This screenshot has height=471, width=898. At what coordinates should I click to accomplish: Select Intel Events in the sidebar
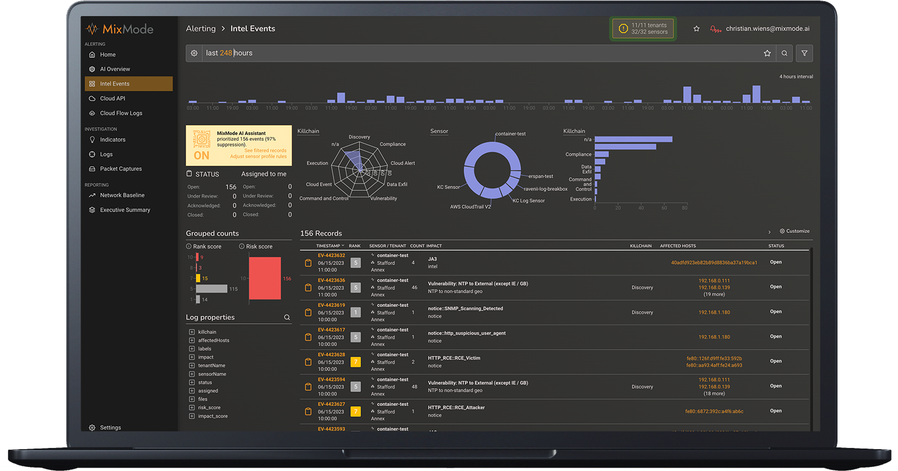click(128, 84)
